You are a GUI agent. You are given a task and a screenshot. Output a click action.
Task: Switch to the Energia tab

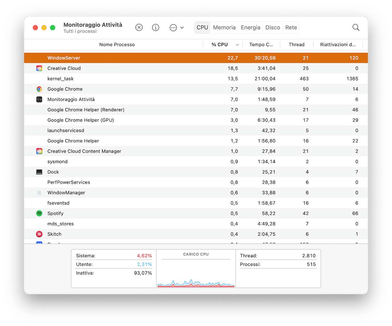pos(250,27)
